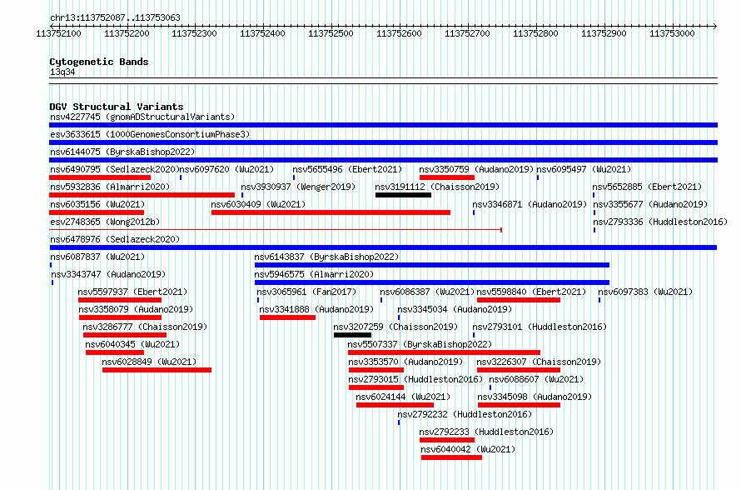Open variant nsv2792232 (Huddleston2016)
Image resolution: width=741 pixels, height=490 pixels.
point(465,414)
